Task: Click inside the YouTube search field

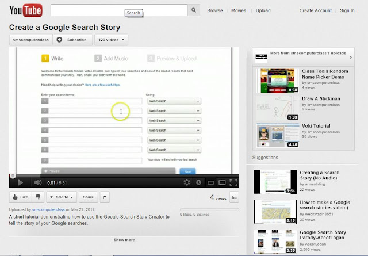Action: [x=119, y=10]
